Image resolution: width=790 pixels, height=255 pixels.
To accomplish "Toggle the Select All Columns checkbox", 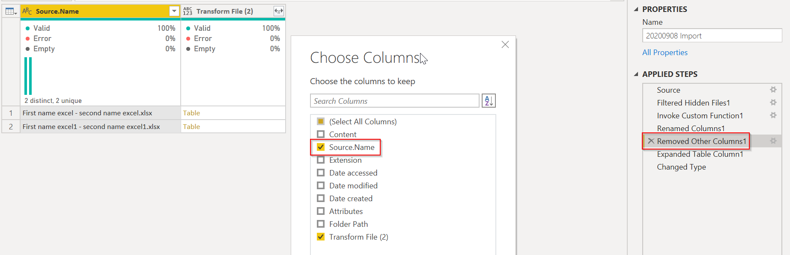I will [321, 121].
